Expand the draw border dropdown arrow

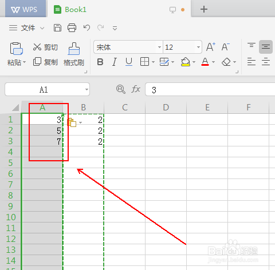173,62
